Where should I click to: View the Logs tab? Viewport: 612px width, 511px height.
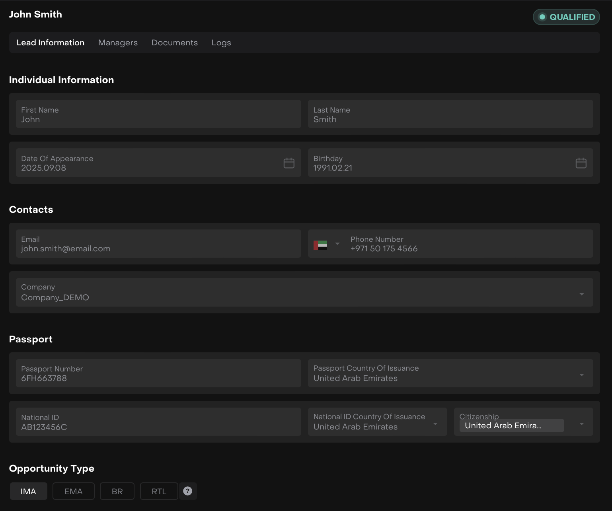coord(221,43)
